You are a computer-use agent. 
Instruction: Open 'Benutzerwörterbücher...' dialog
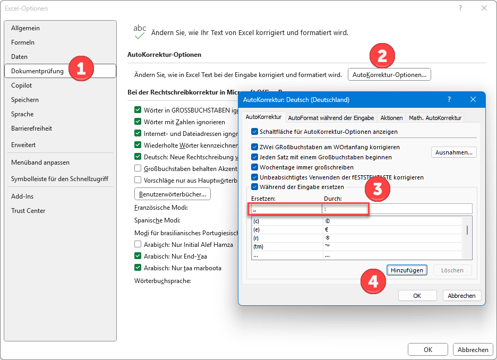[x=173, y=194]
